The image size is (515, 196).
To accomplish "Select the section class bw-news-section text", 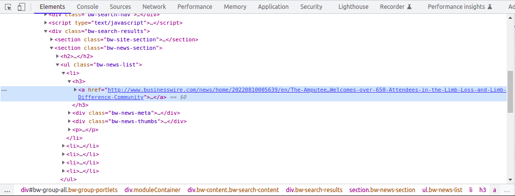I will [109, 48].
